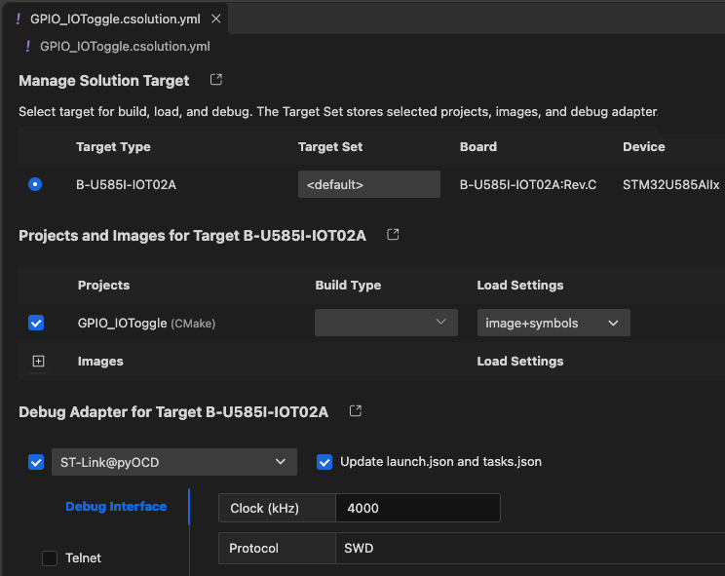This screenshot has width=725, height=576.
Task: Click the Projects column header
Action: [x=103, y=285]
